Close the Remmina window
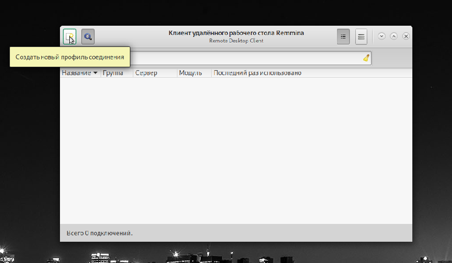452x263 pixels. [x=406, y=36]
